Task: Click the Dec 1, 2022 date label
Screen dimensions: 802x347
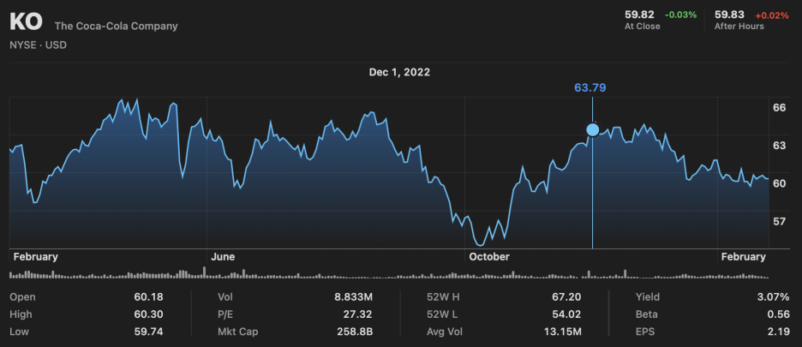Action: click(x=399, y=72)
